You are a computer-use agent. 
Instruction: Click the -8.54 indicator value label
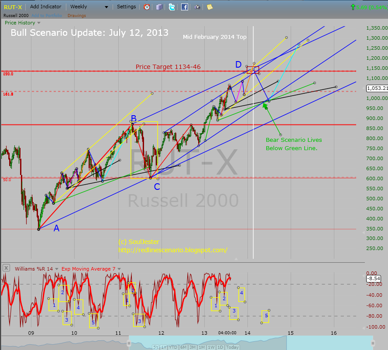pos(374,278)
